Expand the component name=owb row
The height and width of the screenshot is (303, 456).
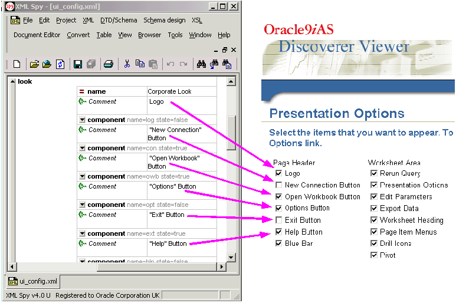point(83,176)
